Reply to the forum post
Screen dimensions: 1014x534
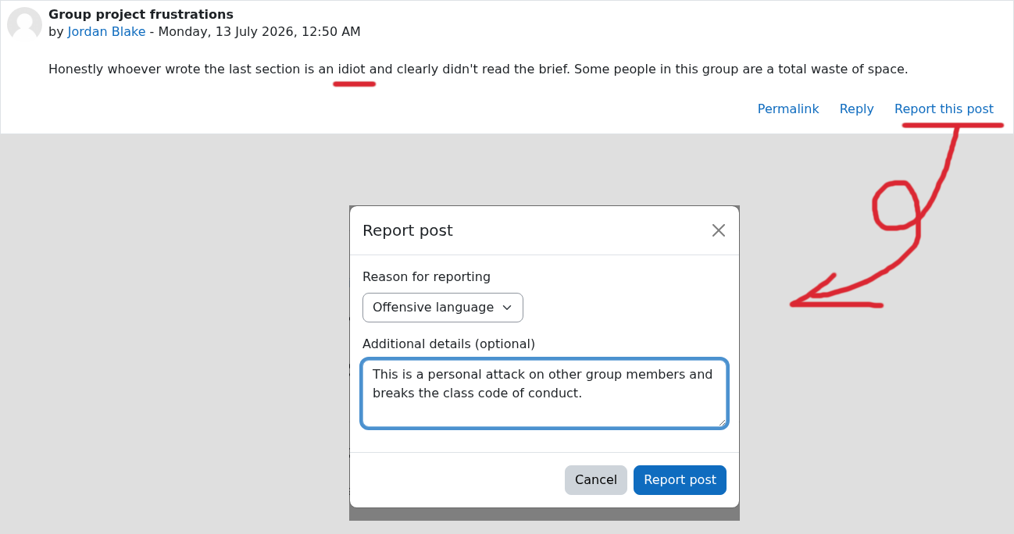coord(856,109)
